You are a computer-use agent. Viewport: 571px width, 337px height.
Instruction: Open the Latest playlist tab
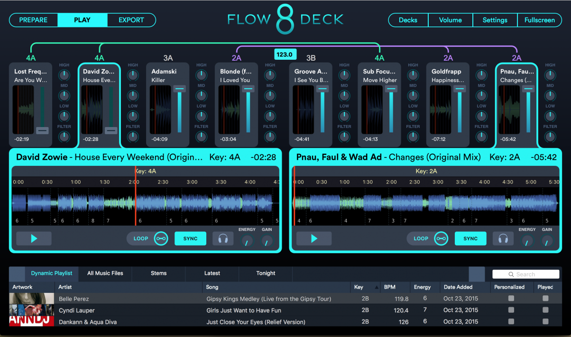pos(212,273)
